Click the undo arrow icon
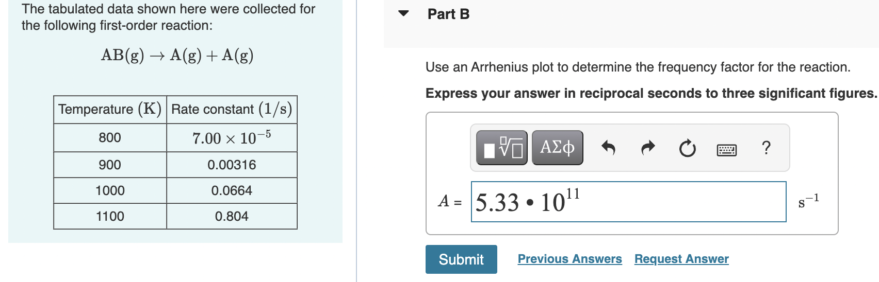879x282 pixels. click(x=609, y=148)
